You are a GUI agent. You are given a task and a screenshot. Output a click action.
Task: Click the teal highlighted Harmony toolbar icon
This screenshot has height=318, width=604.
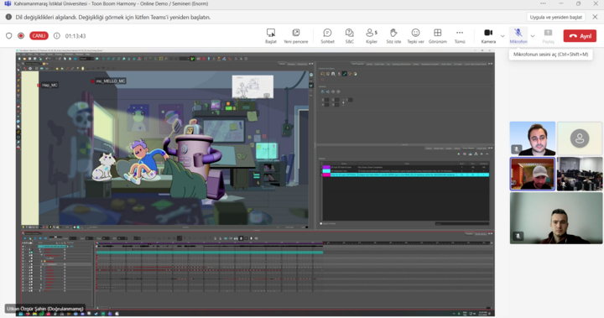(x=345, y=74)
